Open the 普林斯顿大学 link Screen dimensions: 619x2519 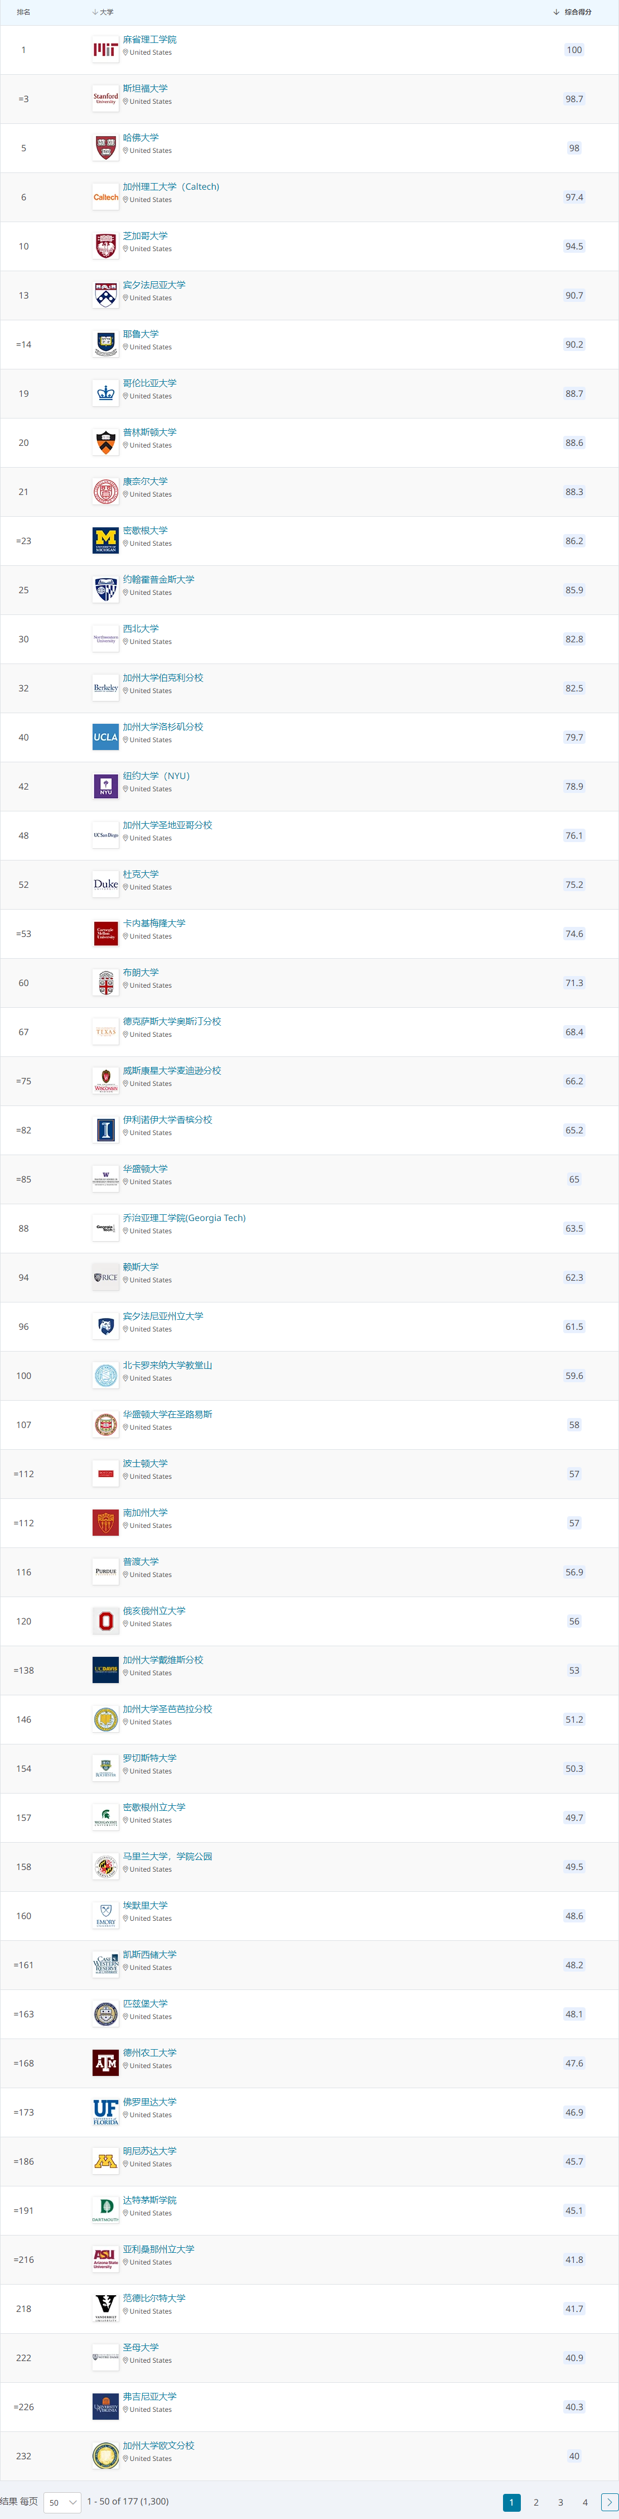149,432
